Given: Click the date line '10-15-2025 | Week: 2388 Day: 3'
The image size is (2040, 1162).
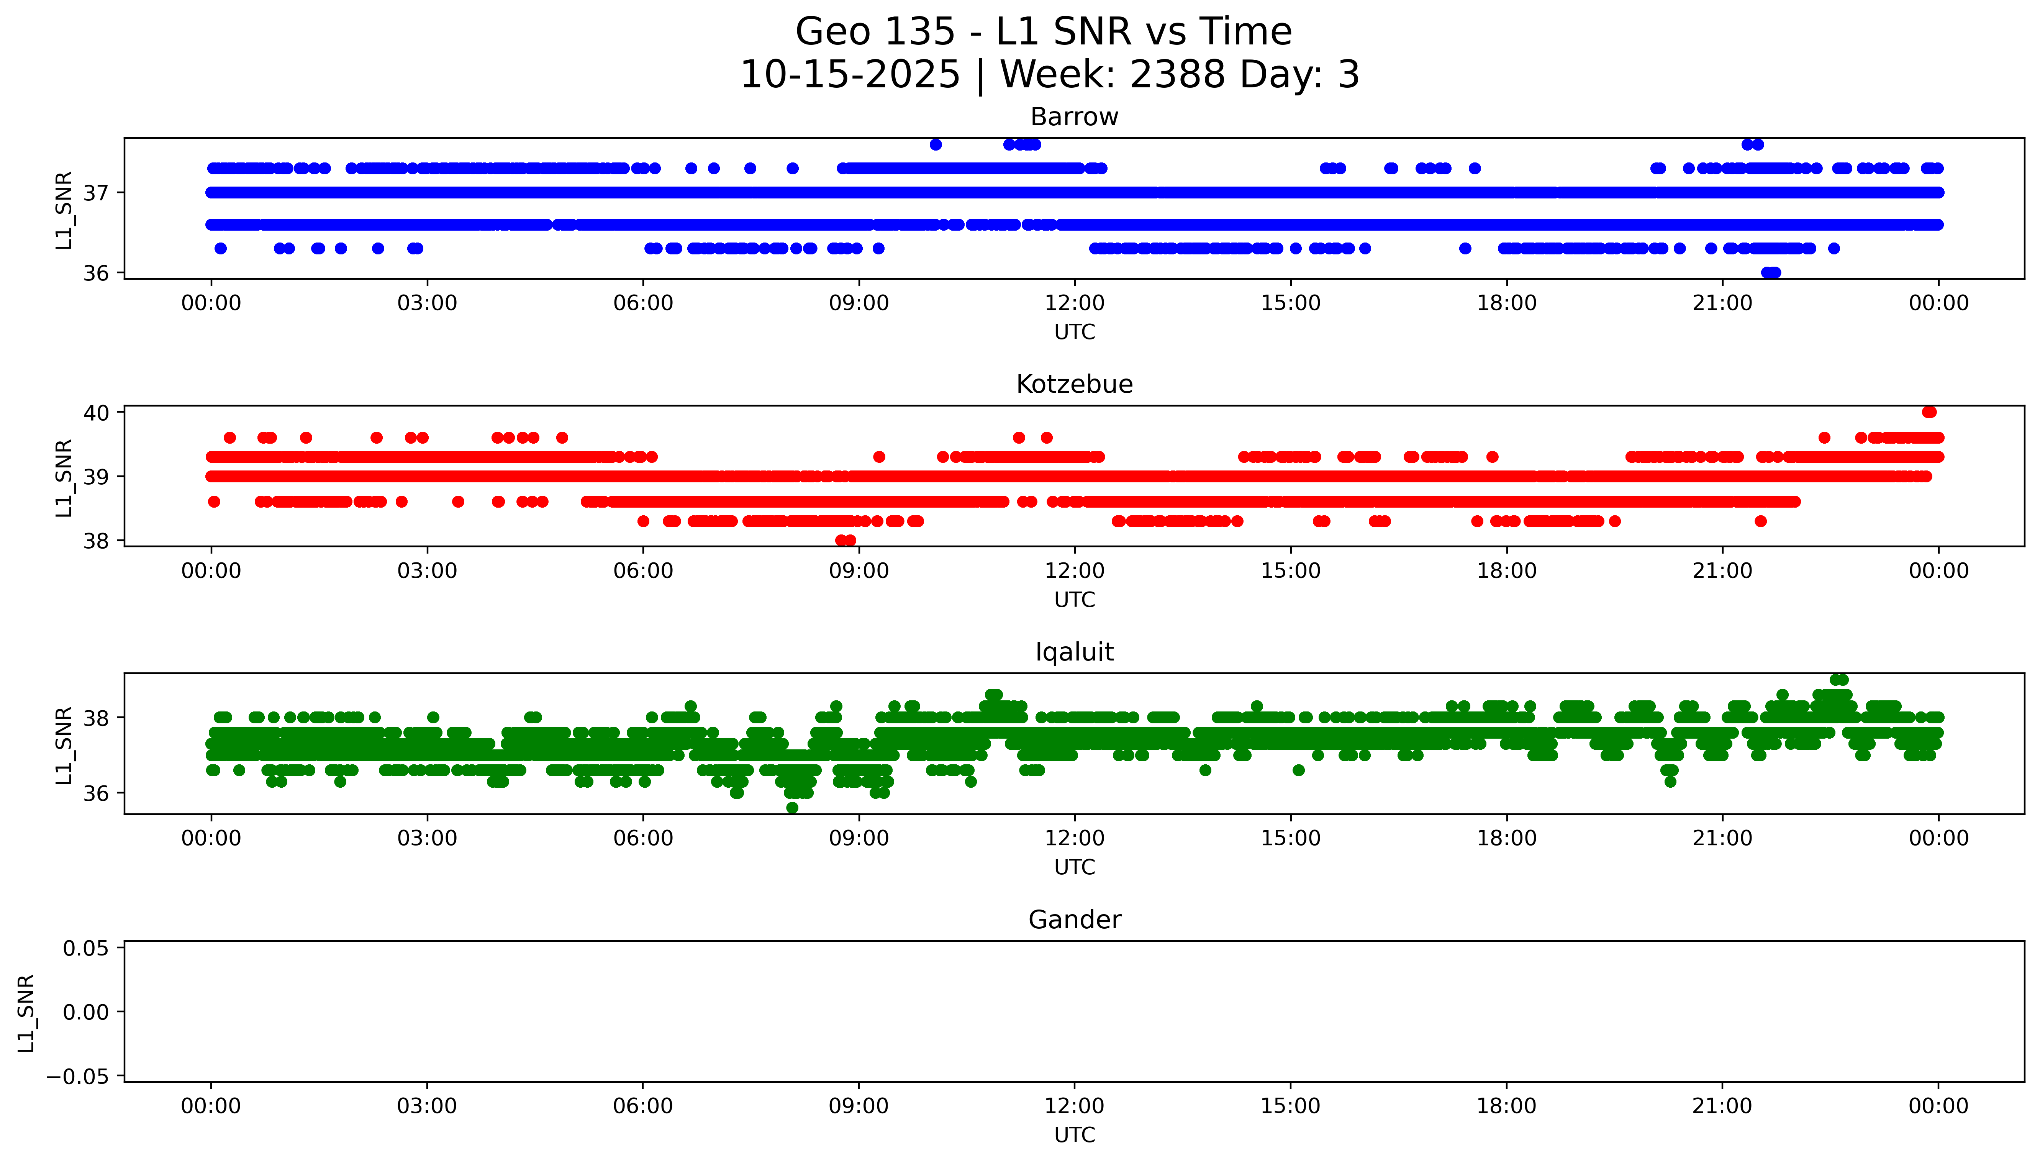Looking at the screenshot, I should [1049, 75].
